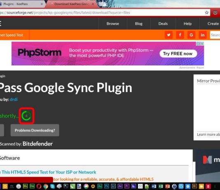Open Microsoft Excel from the taskbar
The width and height of the screenshot is (220, 190).
point(161,186)
